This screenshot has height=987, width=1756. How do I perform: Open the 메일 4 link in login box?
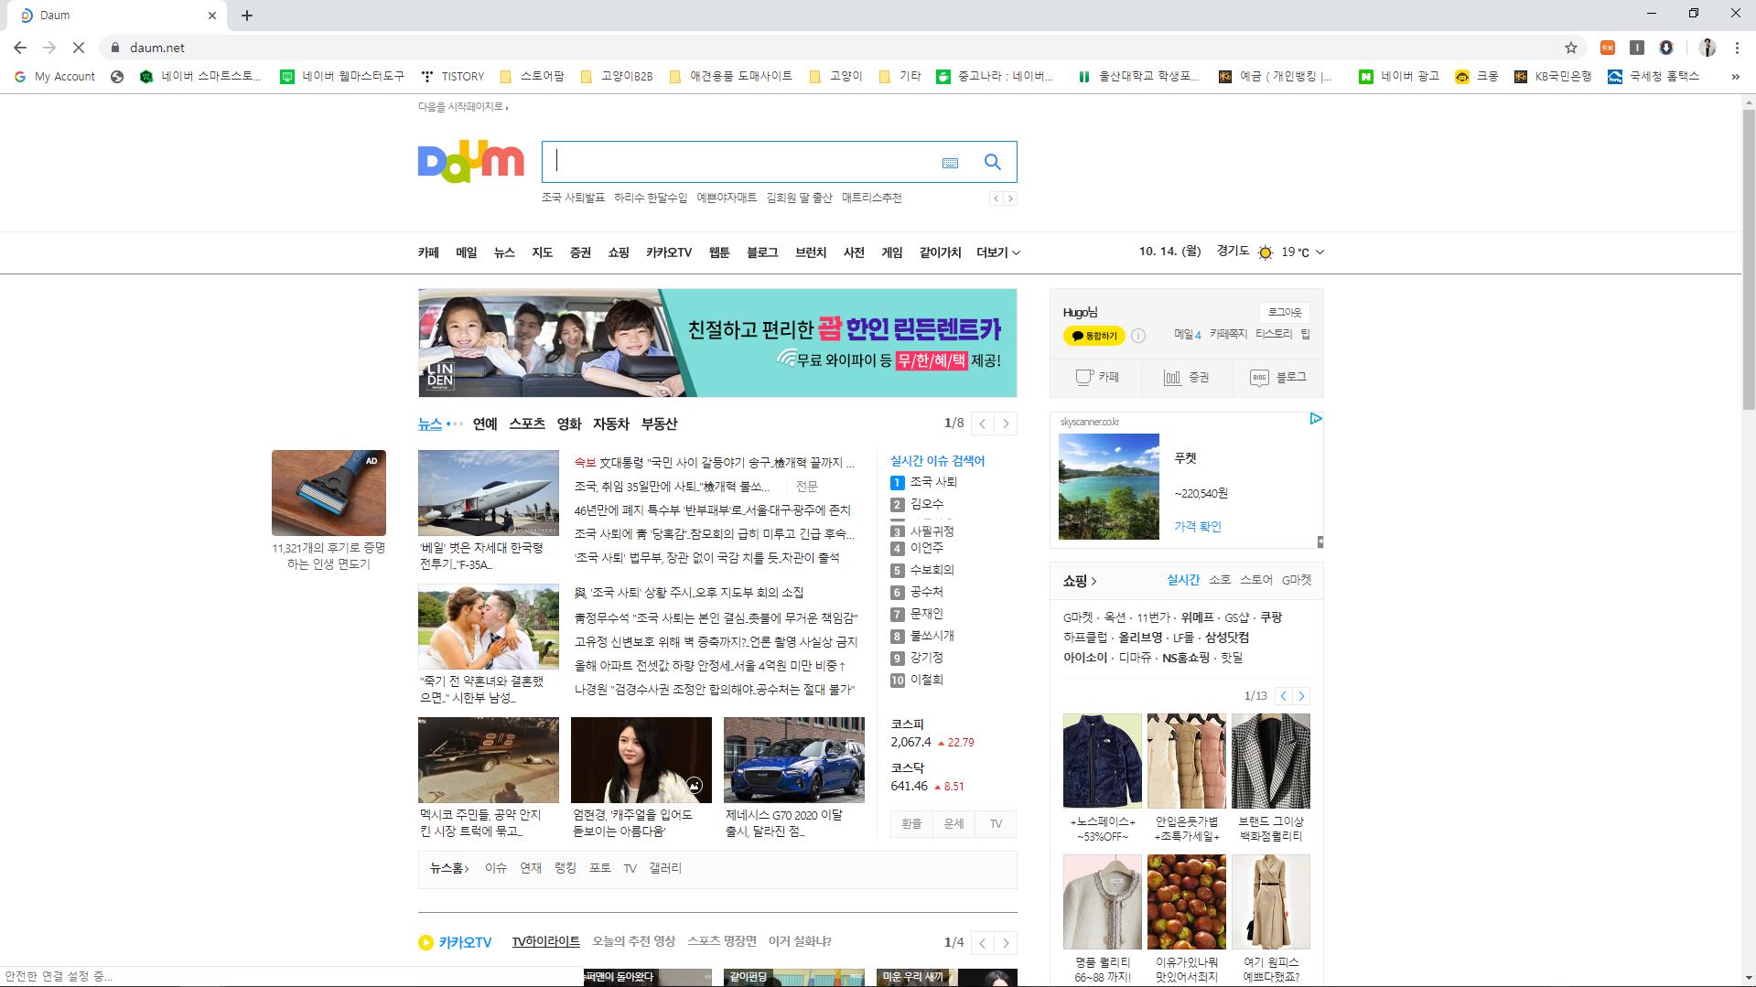click(1187, 335)
